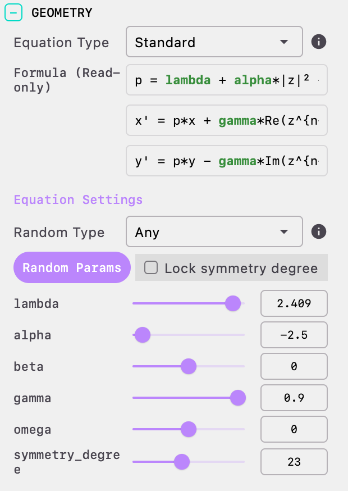The height and width of the screenshot is (491, 348).
Task: Click the lambda slider handle
Action: pyautogui.click(x=233, y=303)
